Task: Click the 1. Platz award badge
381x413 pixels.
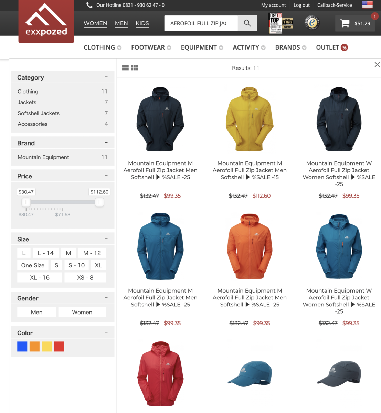Action: (288, 23)
